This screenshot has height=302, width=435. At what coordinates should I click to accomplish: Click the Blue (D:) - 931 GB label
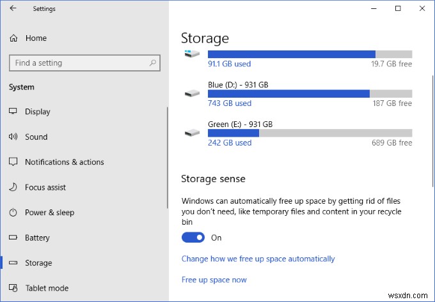tap(238, 85)
